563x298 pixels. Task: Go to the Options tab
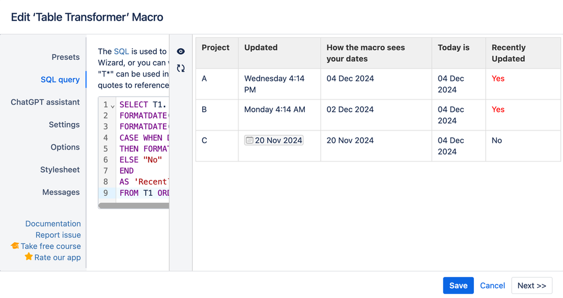click(x=65, y=147)
